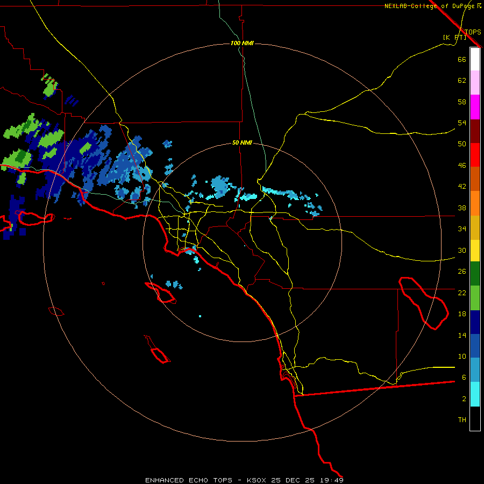Click the light green swatch below the 26 label
484x484 pixels.
475,298
